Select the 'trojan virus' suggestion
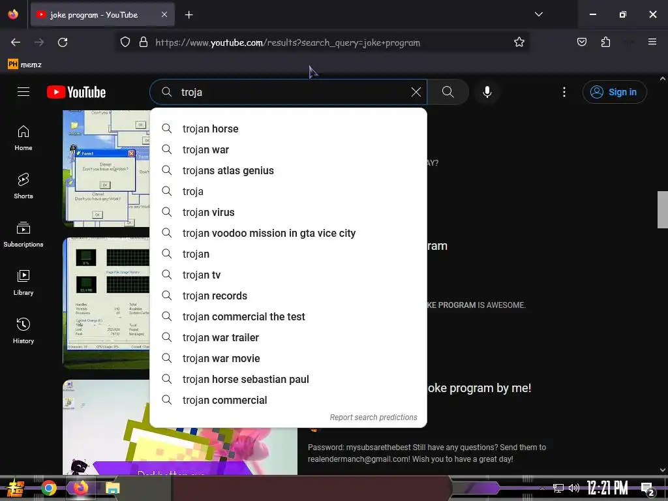The image size is (668, 501). coord(288,212)
